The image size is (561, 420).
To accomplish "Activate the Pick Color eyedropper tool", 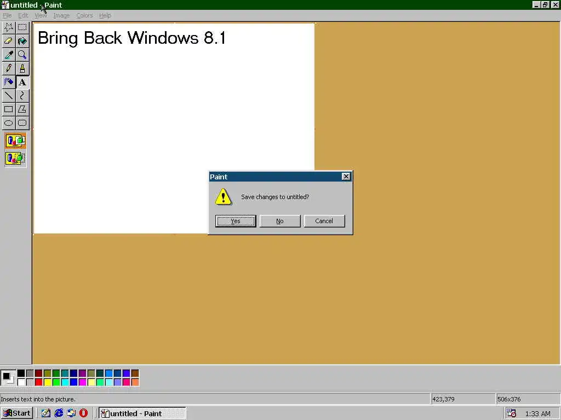I will pyautogui.click(x=9, y=55).
